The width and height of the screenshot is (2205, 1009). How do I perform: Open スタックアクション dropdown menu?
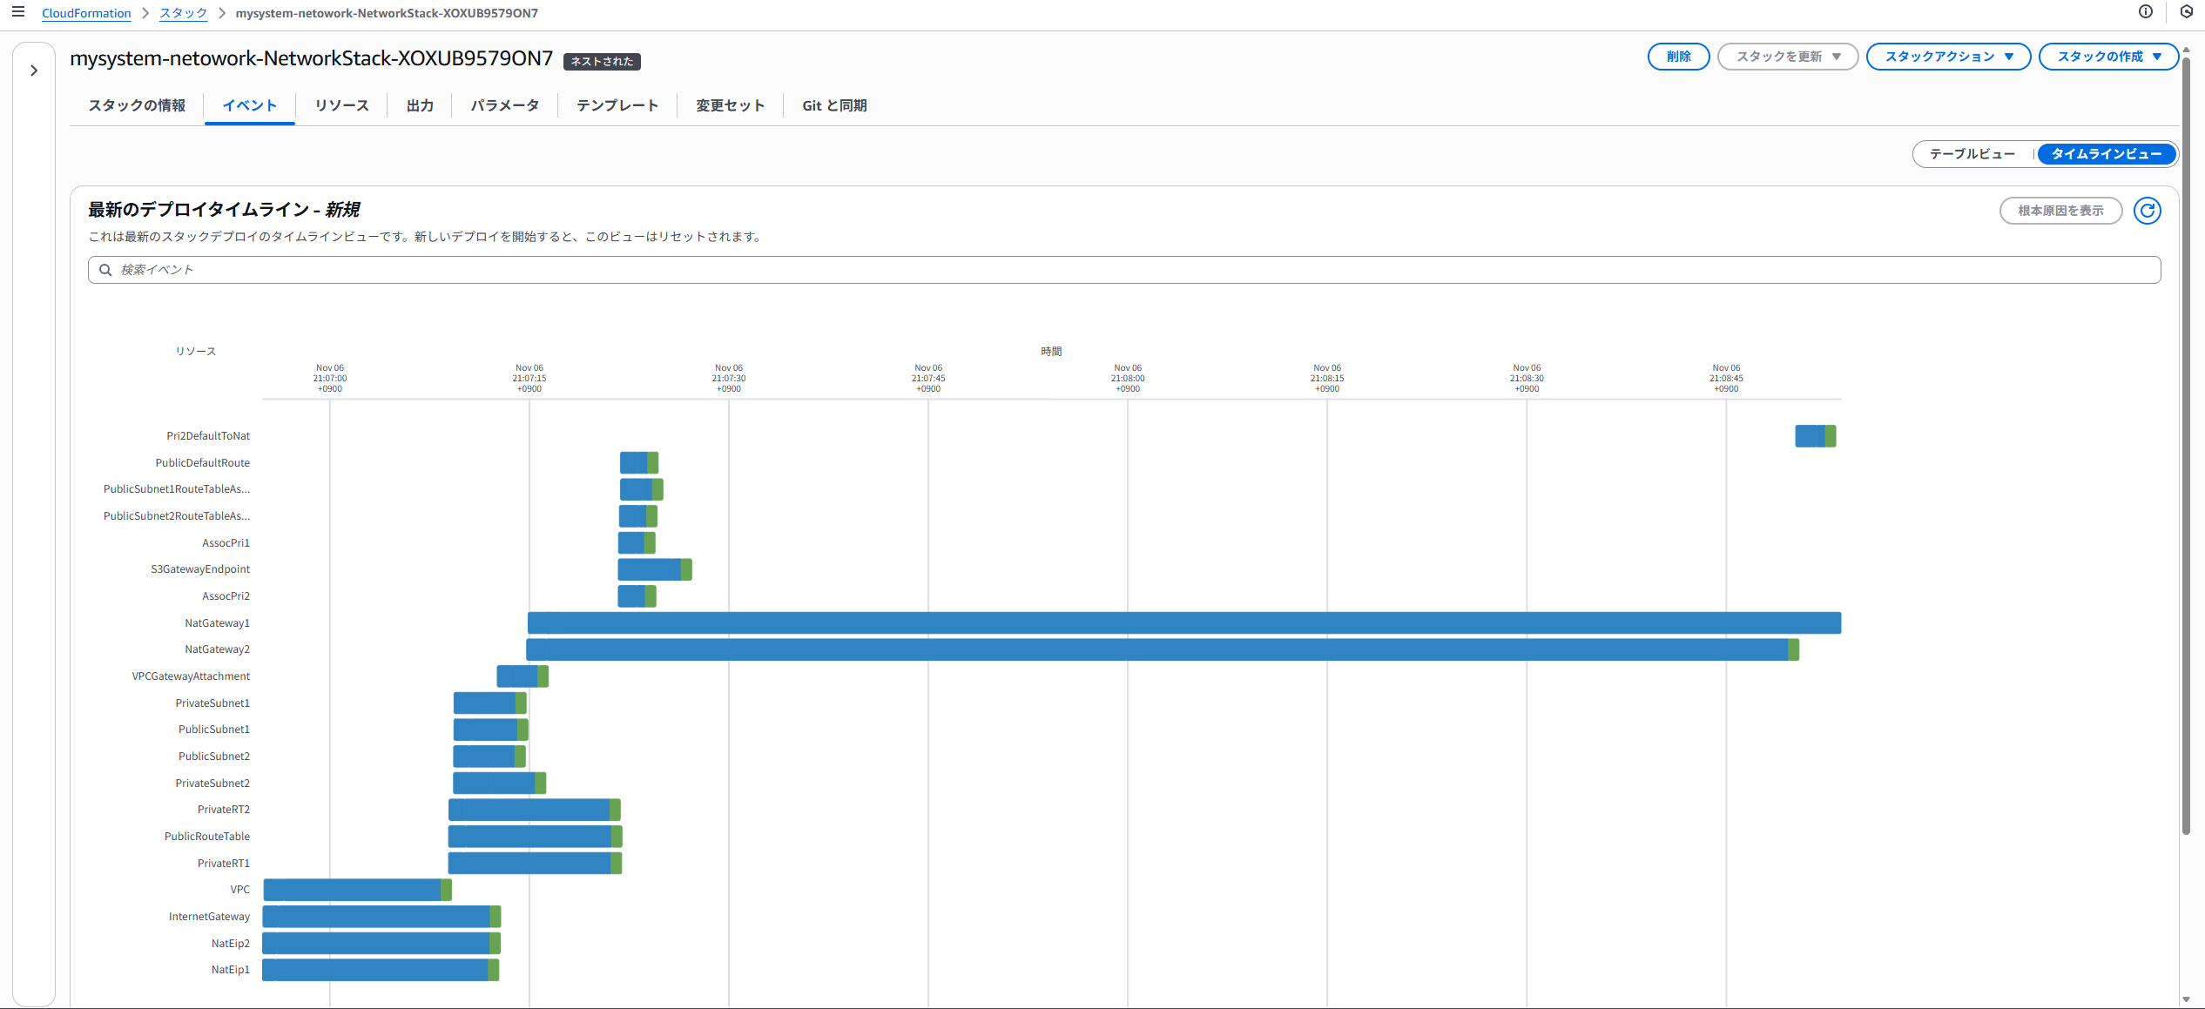click(1948, 57)
